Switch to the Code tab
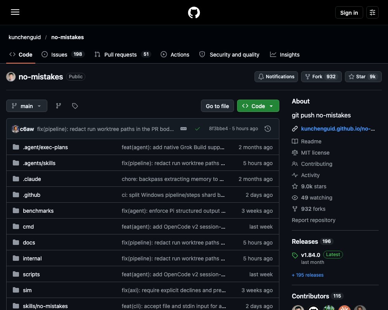 click(x=21, y=55)
